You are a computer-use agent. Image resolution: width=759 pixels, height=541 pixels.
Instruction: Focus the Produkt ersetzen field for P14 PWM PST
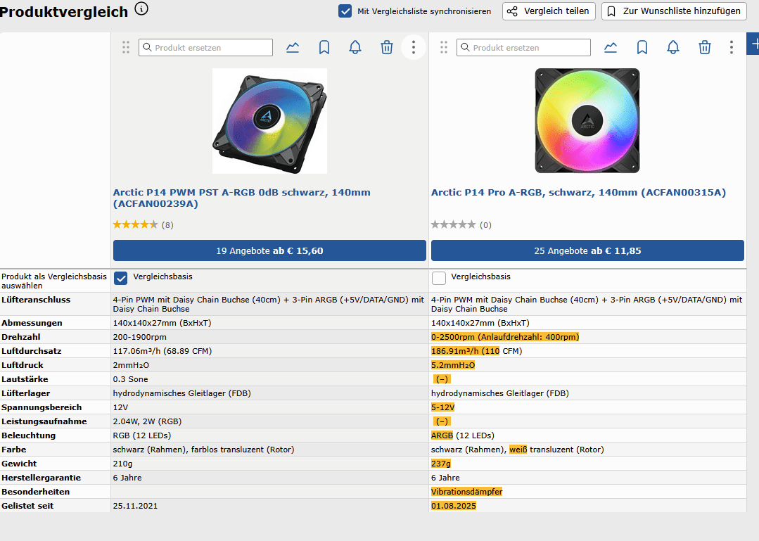[x=205, y=47]
